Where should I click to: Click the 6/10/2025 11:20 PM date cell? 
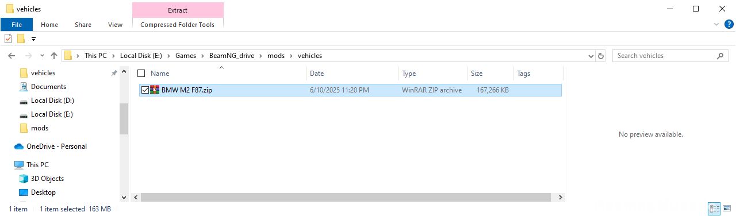click(x=339, y=90)
